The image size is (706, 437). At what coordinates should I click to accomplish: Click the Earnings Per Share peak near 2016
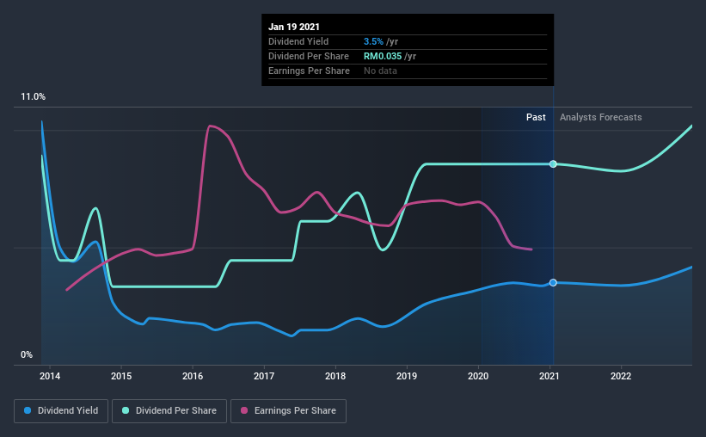pyautogui.click(x=211, y=126)
